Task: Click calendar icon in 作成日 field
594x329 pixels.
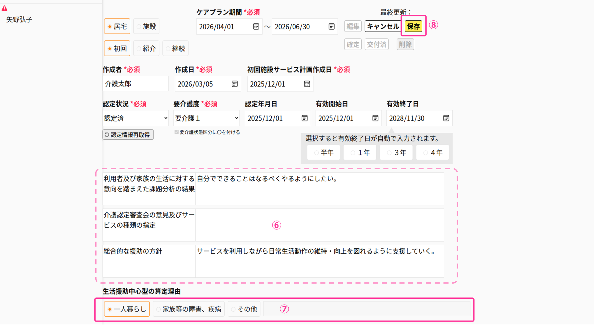Action: (x=235, y=84)
